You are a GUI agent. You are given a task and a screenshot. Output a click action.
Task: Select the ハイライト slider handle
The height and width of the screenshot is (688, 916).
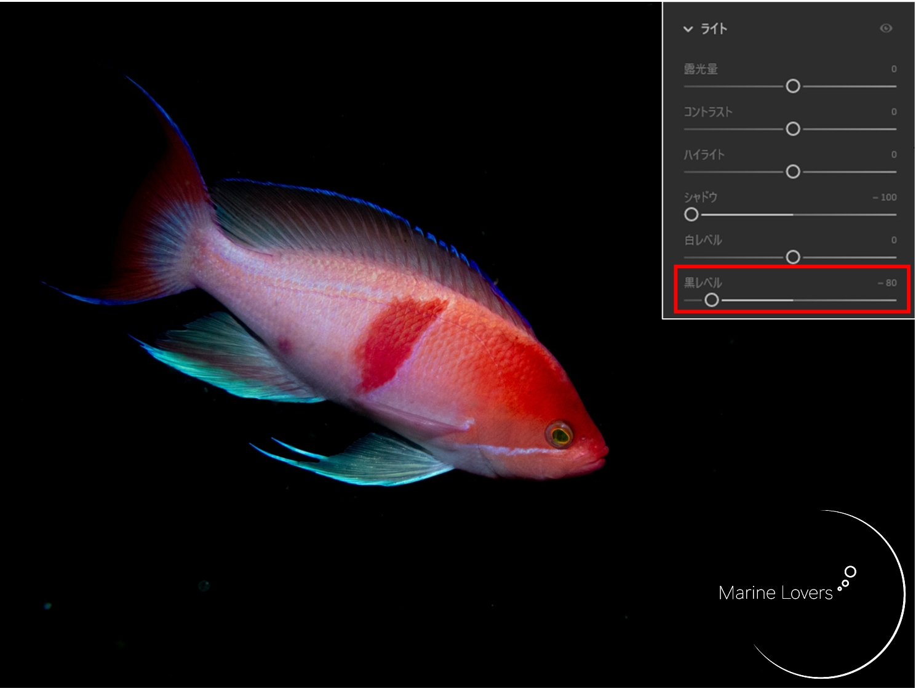tap(793, 172)
